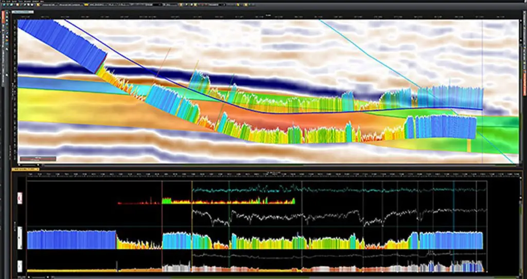Select the seismic section view tab
Screen dimensions: 527x279
pos(23,12)
